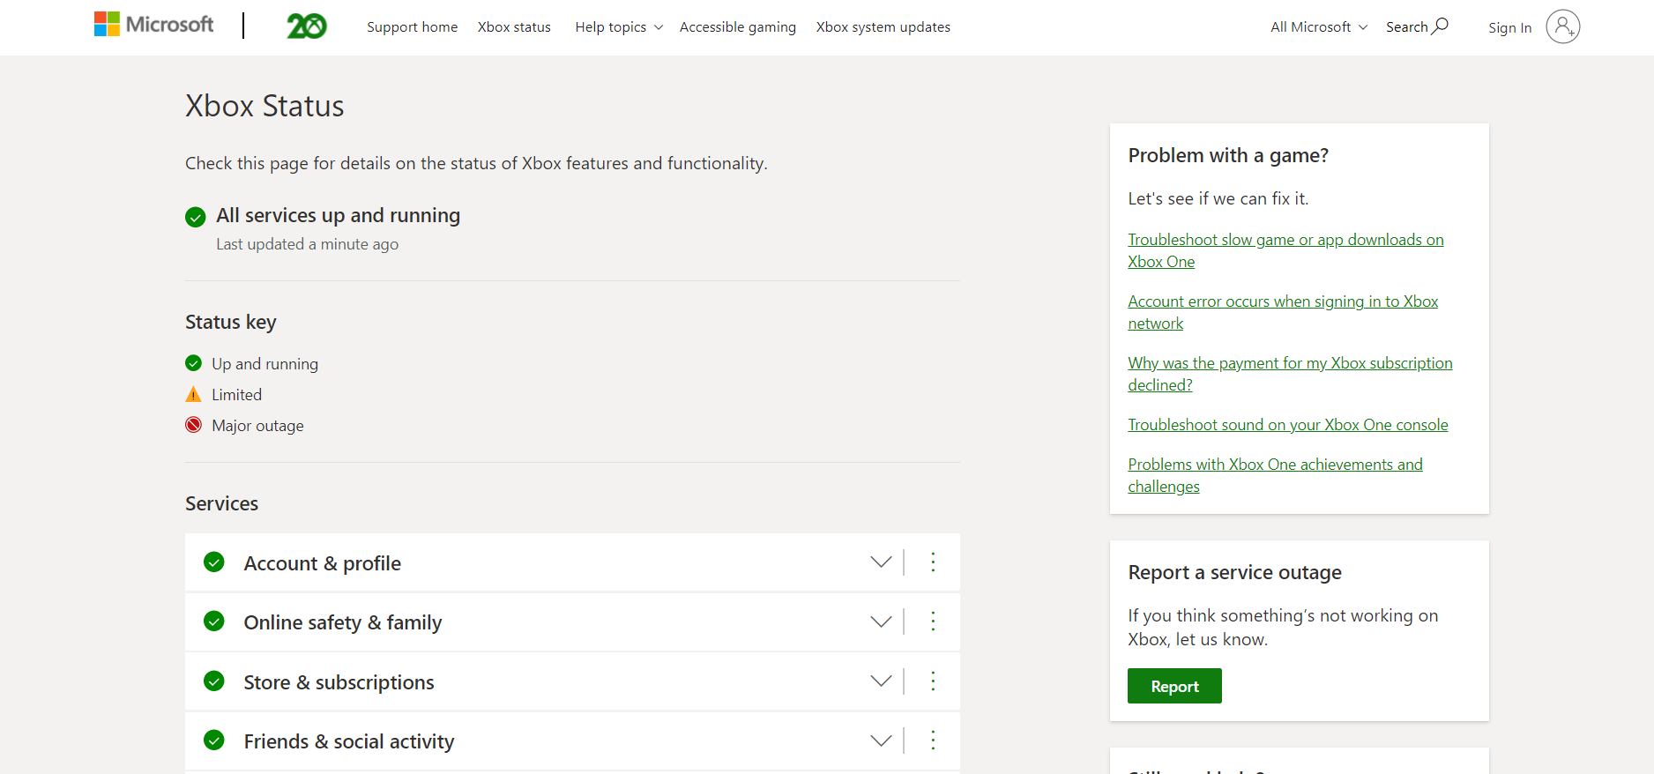Screen dimensions: 1654x774
Task: Click the Xbox Status page heading
Action: [x=264, y=106]
